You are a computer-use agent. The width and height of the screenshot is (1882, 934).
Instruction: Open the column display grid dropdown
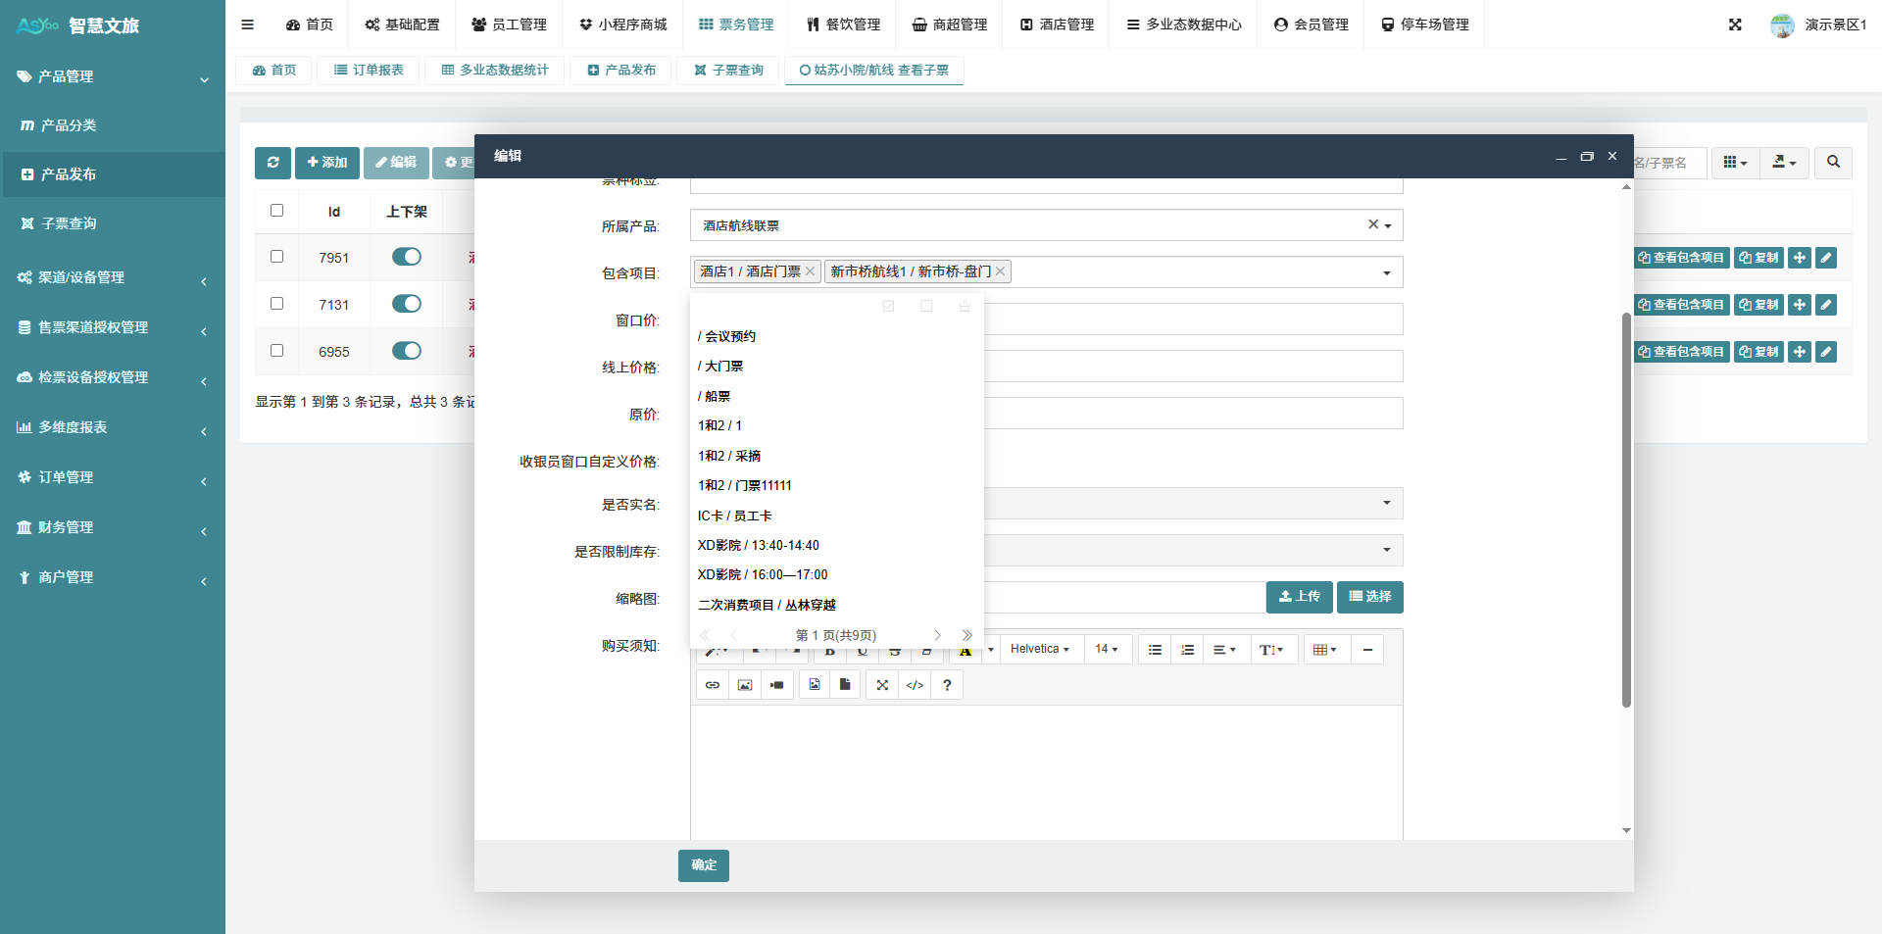1735,163
